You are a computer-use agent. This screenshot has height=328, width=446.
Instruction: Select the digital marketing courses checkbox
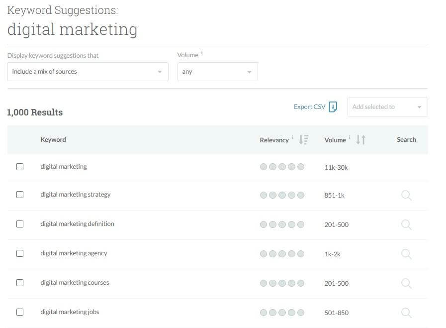pos(20,283)
